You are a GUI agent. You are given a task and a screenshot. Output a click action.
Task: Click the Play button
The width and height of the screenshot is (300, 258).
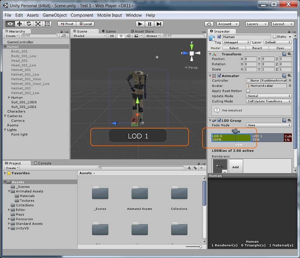140,24
